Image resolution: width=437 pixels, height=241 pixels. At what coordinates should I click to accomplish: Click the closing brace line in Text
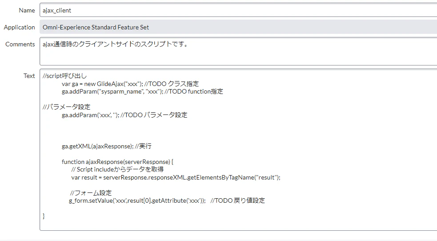(x=44, y=216)
